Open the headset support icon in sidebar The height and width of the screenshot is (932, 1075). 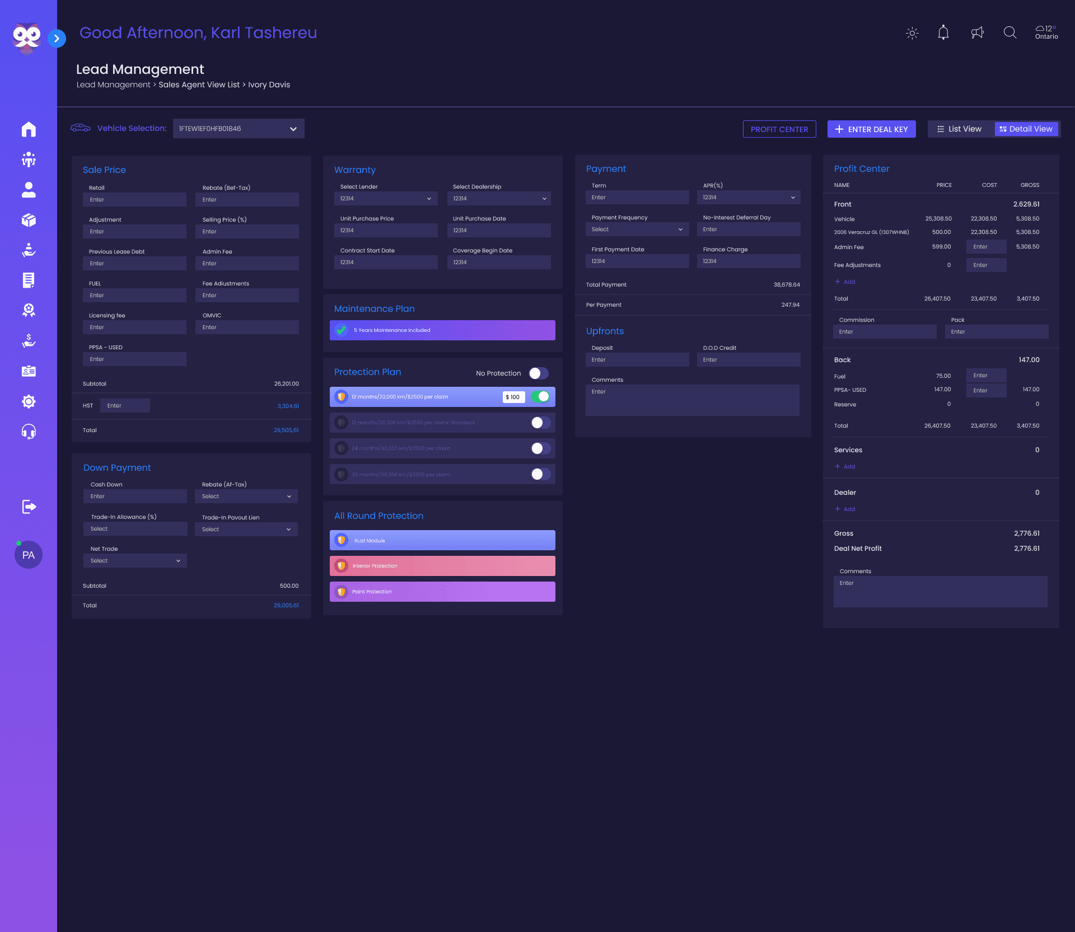pyautogui.click(x=29, y=432)
